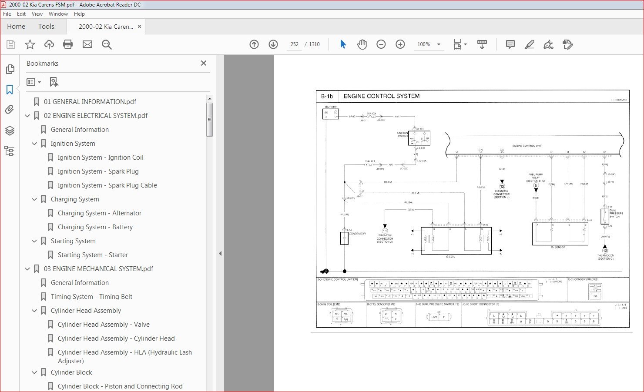This screenshot has width=644, height=392.
Task: Select Cylinder Head Assembly - Cylinder Head bookmark
Action: coord(116,338)
